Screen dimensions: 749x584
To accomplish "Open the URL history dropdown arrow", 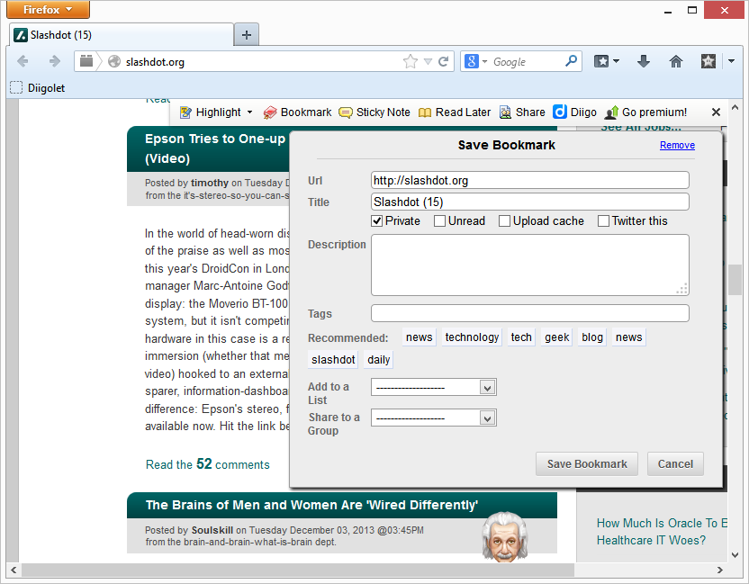I will pos(428,61).
